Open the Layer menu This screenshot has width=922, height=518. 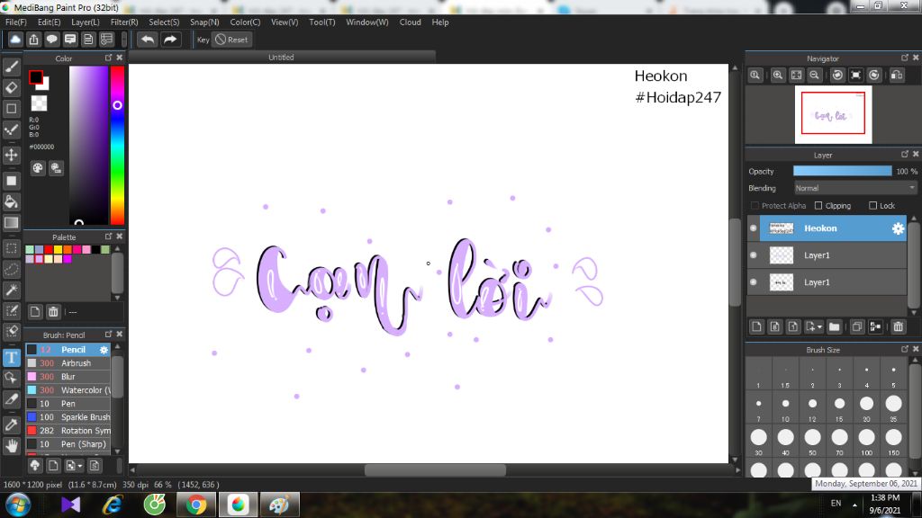[x=86, y=22]
